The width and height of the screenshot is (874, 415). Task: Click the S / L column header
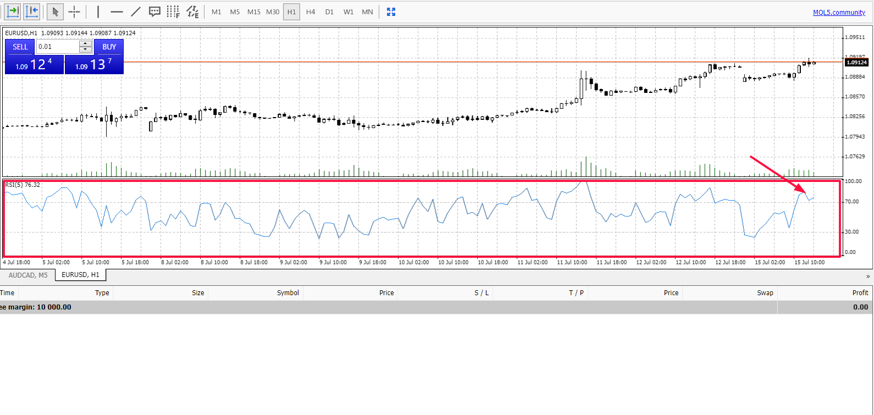(445, 292)
